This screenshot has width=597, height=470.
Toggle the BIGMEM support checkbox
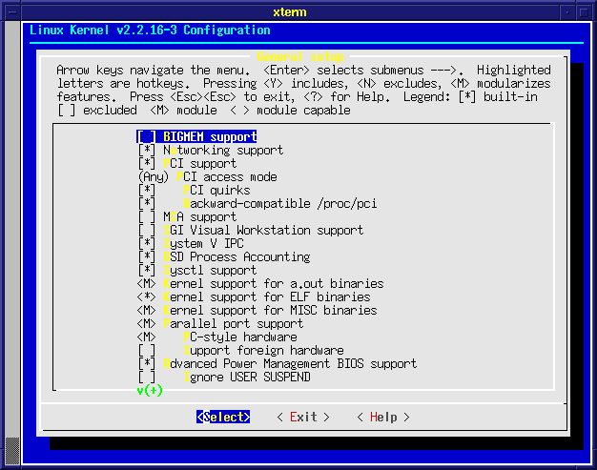tap(146, 137)
